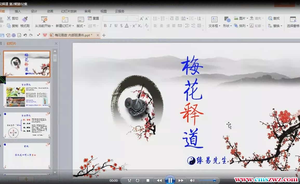The width and height of the screenshot is (300, 184).
Task: Switch to the Insert (插入) ribbon tab
Action: tap(18, 11)
